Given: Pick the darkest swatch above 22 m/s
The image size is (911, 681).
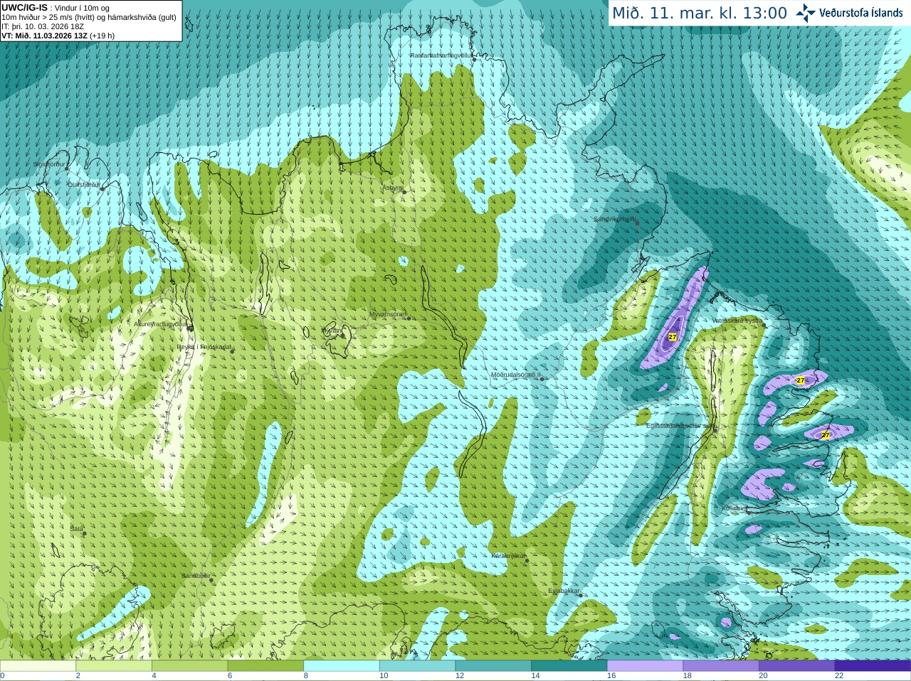Looking at the screenshot, I should 873,666.
